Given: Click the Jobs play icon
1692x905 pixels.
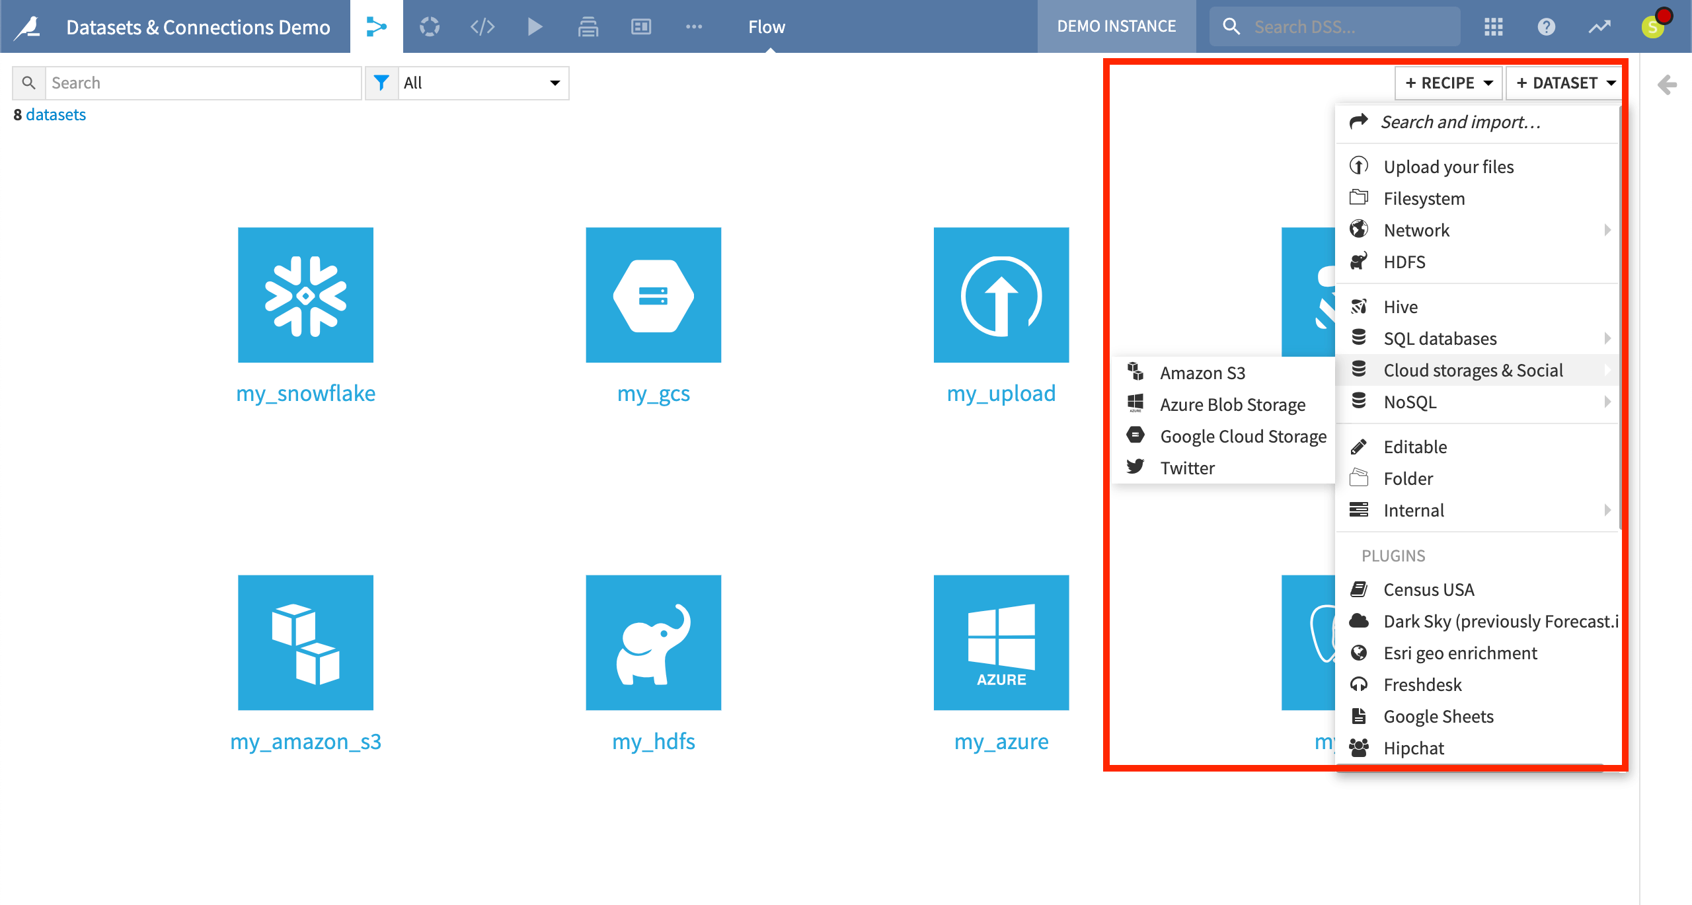Looking at the screenshot, I should pyautogui.click(x=535, y=26).
